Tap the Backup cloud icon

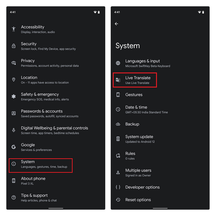pos(118,124)
